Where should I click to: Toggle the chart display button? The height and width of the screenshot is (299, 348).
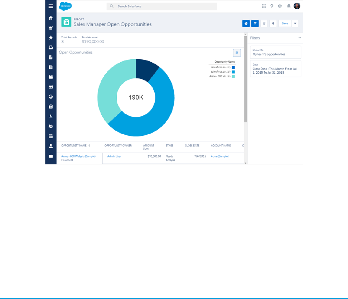point(246,24)
